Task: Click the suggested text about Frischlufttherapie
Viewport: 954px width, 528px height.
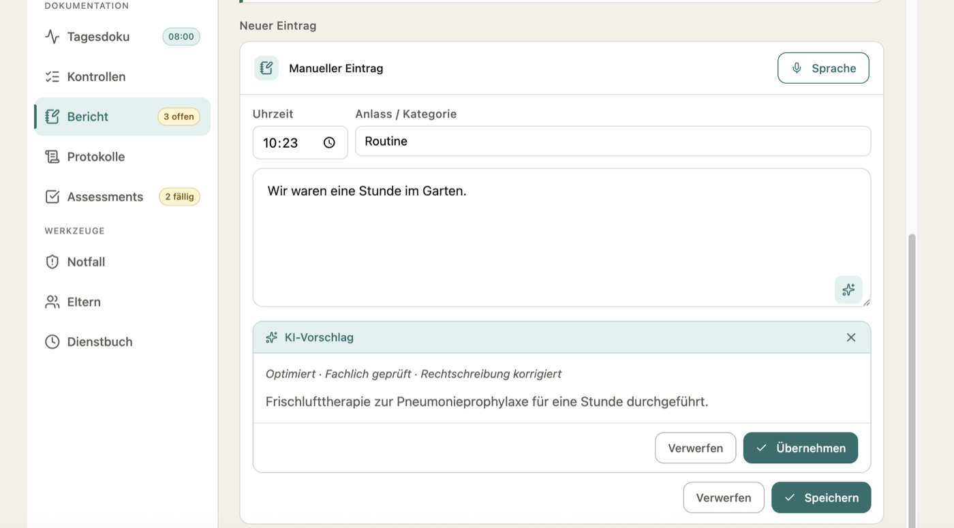Action: 487,402
